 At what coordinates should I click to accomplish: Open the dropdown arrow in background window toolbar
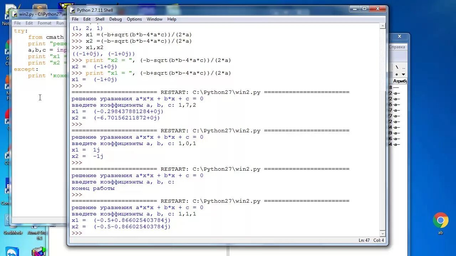tap(403, 74)
